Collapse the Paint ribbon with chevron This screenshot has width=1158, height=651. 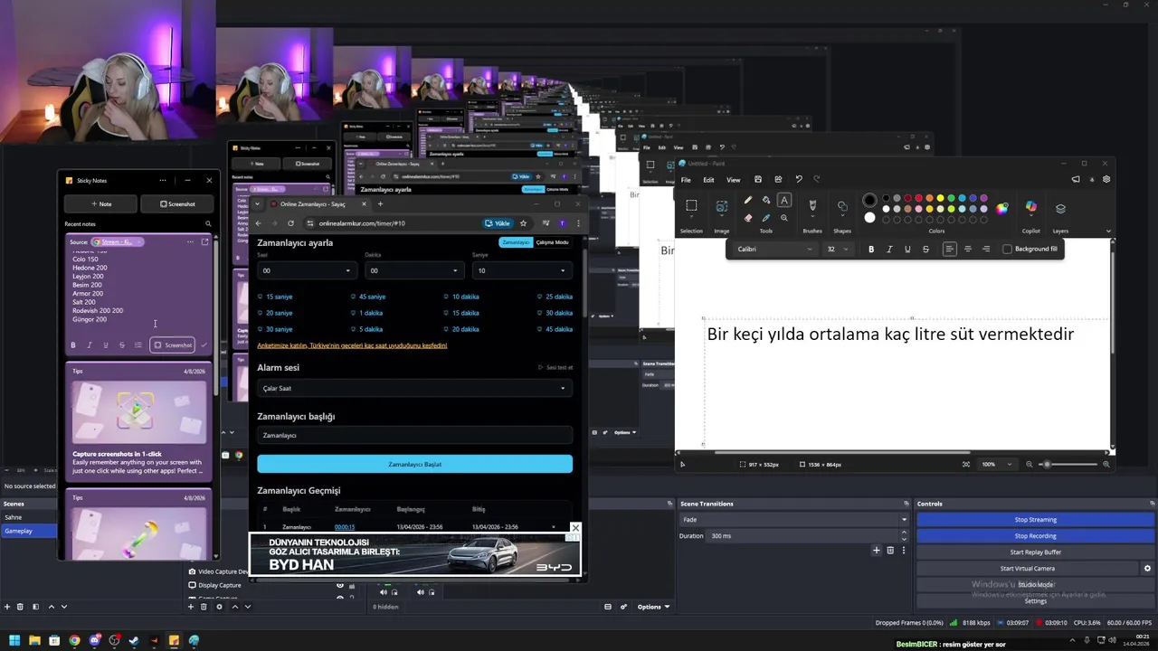pyautogui.click(x=1108, y=231)
